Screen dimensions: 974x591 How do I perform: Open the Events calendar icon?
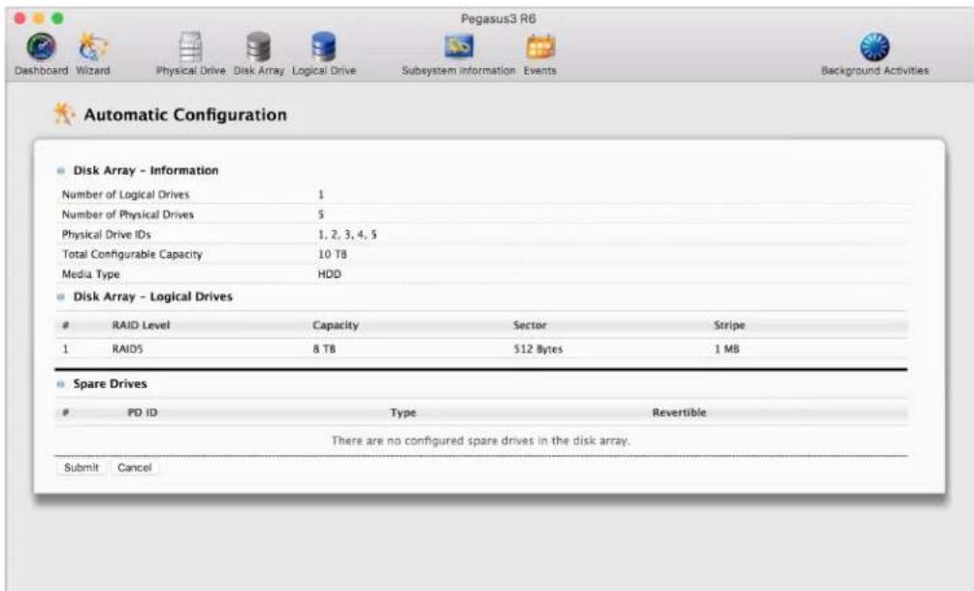click(539, 54)
